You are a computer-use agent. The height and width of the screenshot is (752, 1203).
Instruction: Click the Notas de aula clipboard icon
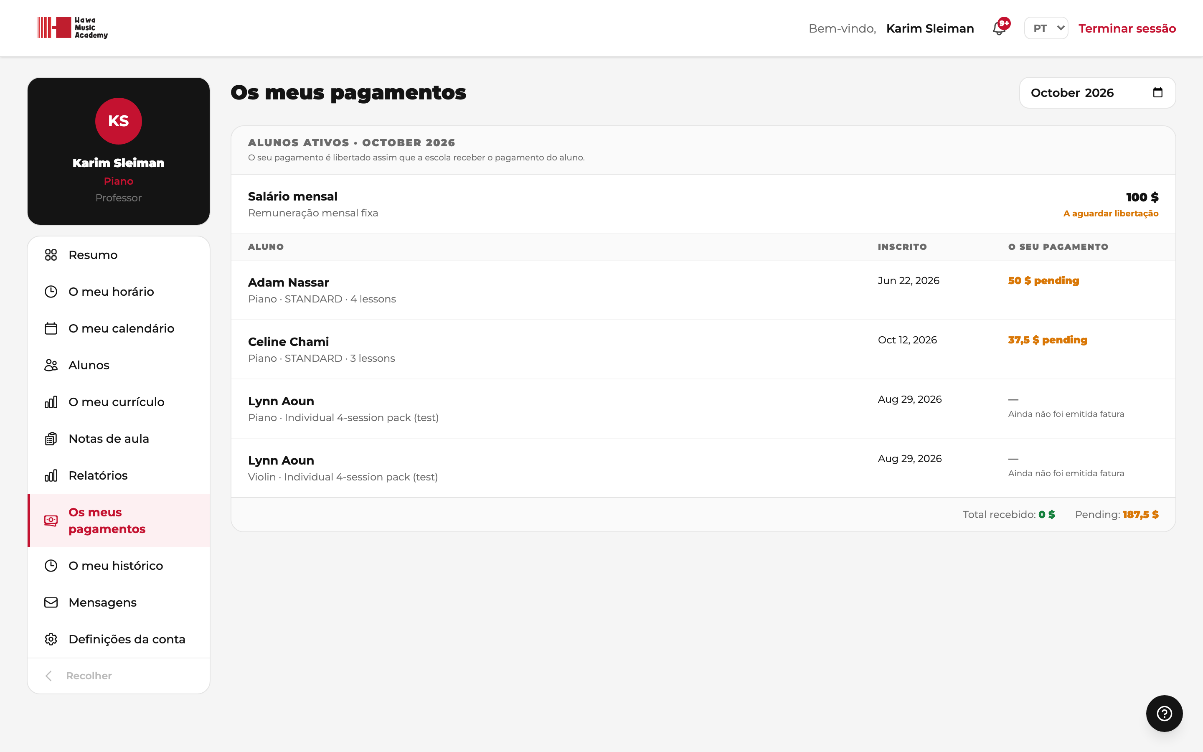(x=51, y=439)
